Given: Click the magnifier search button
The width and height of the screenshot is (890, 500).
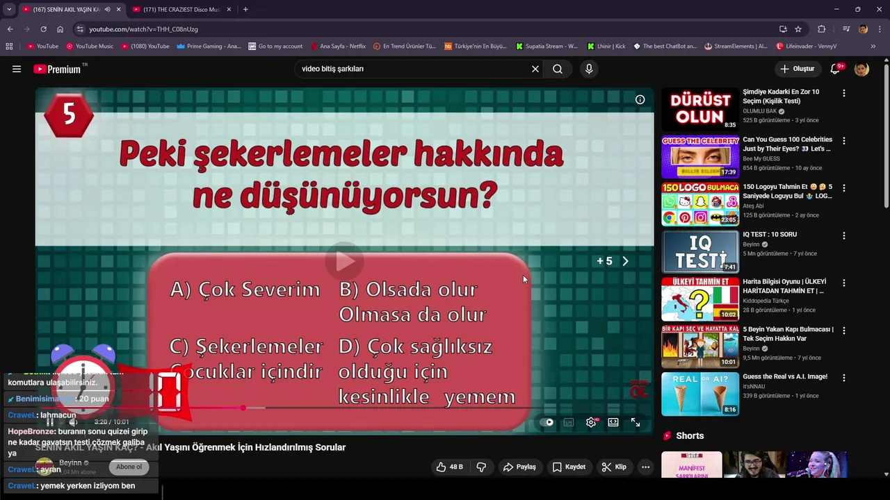Looking at the screenshot, I should (x=558, y=69).
